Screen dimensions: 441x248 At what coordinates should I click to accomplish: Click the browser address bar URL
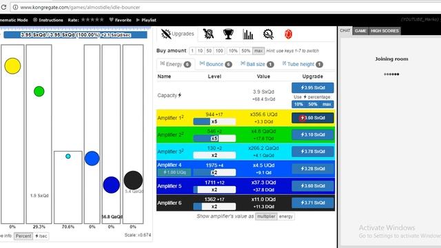80,8
